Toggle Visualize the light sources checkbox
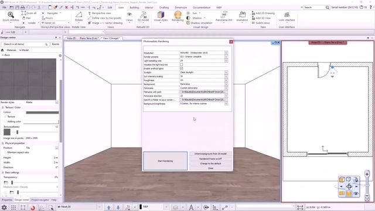Screen dimensions: 375x211 pyautogui.click(x=182, y=64)
